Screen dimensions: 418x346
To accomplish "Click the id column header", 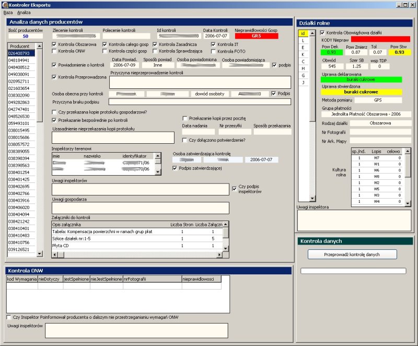I will [303, 33].
